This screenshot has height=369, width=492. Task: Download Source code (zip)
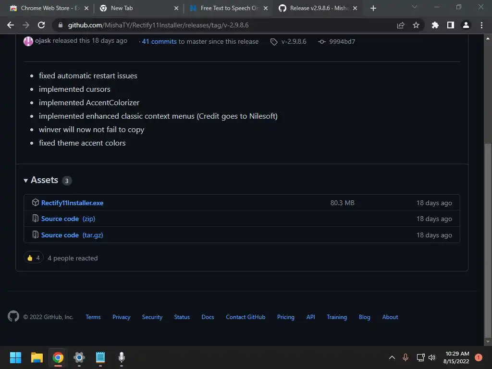coord(68,219)
